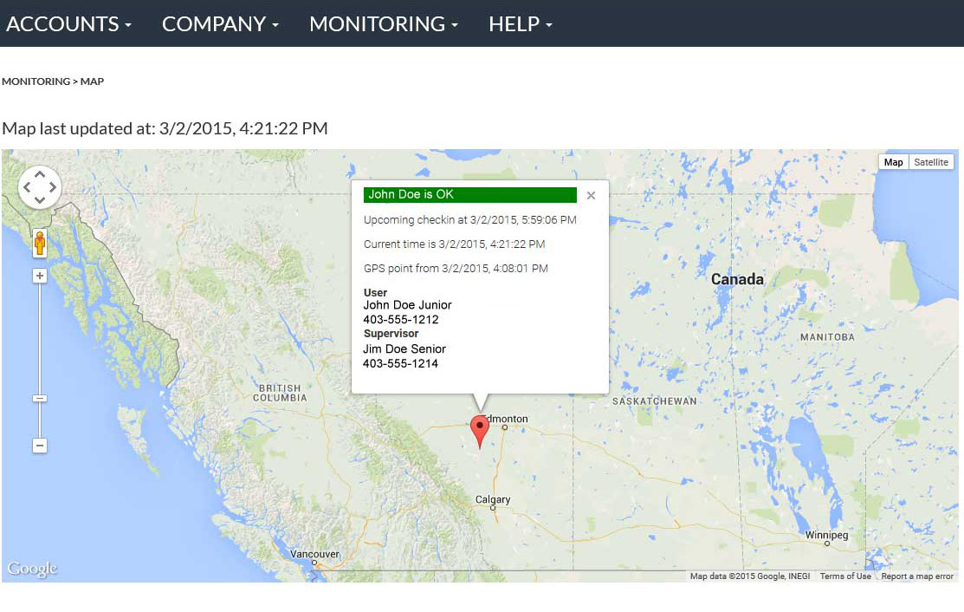
Task: Switch to the Map view type
Action: pyautogui.click(x=893, y=162)
